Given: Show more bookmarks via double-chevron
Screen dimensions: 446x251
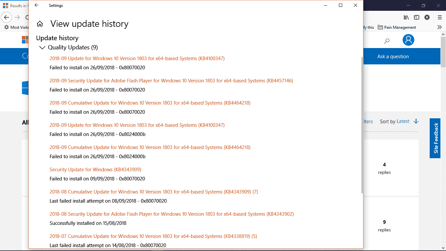Looking at the screenshot, I should [439, 27].
